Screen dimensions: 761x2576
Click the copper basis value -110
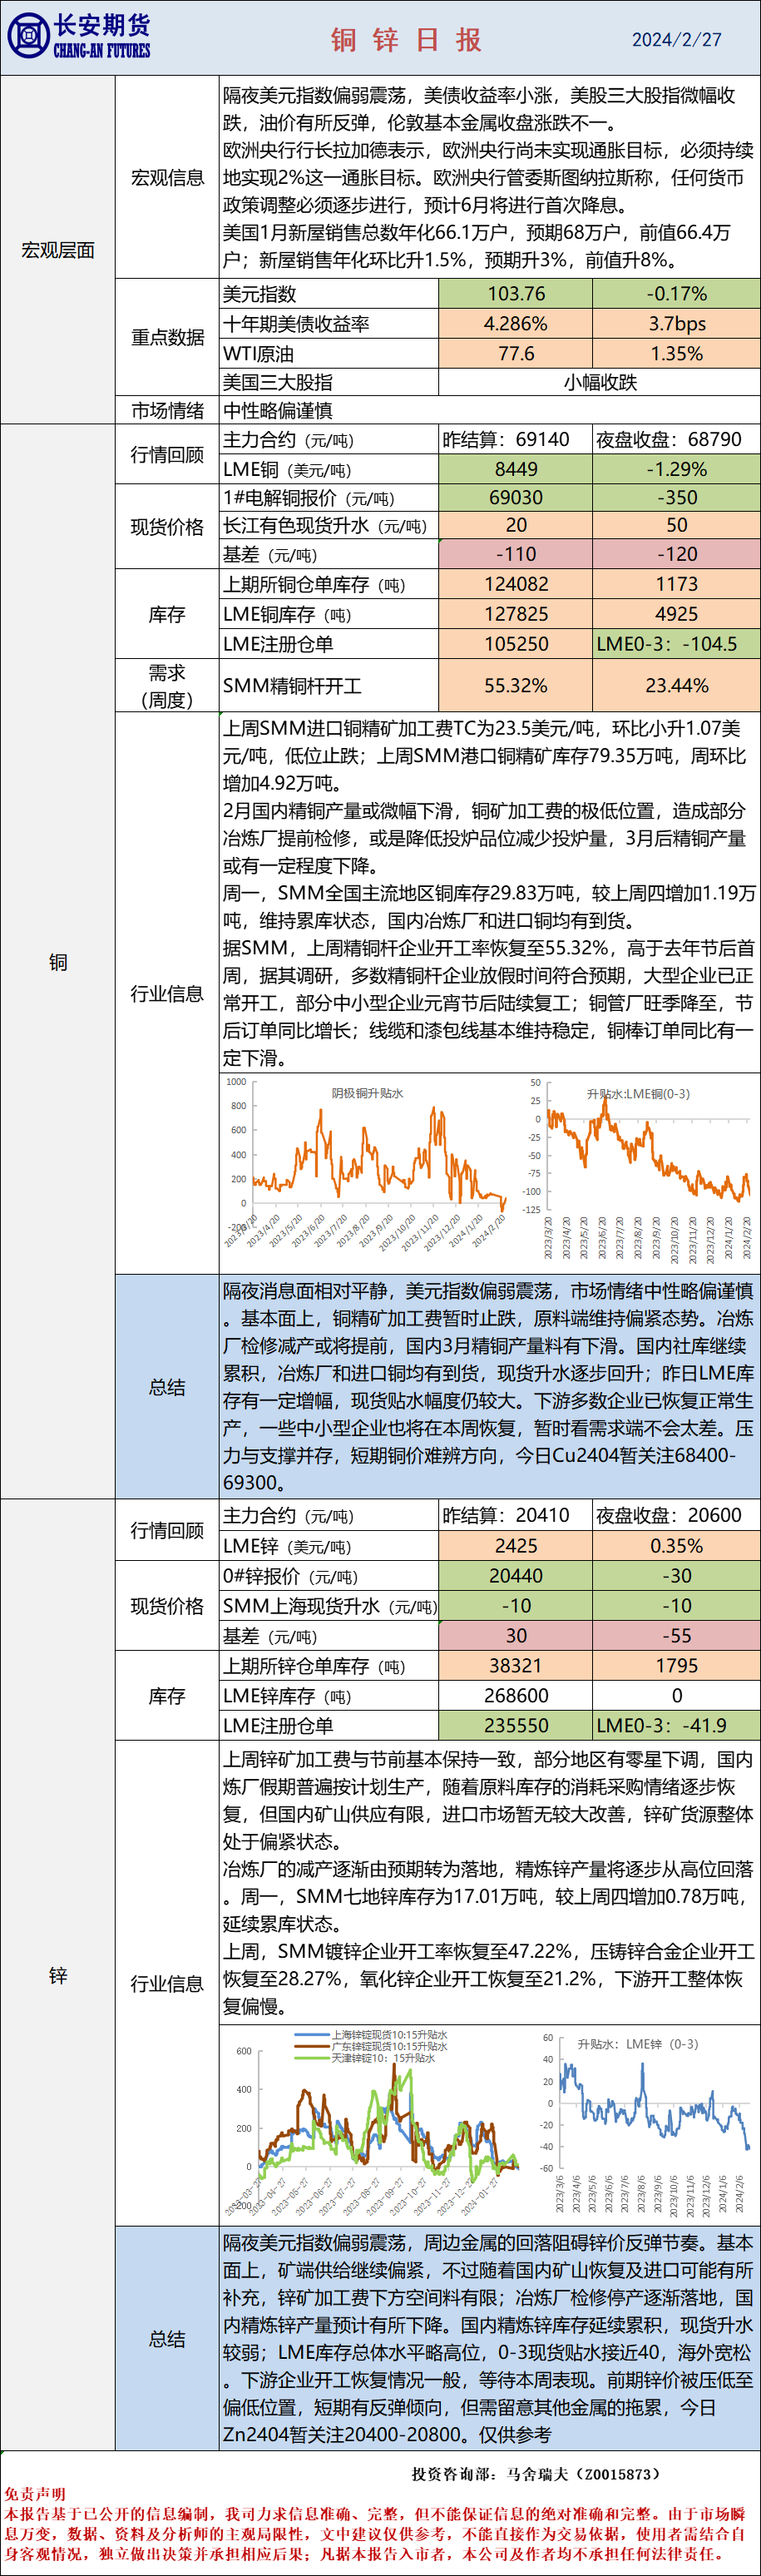click(516, 555)
